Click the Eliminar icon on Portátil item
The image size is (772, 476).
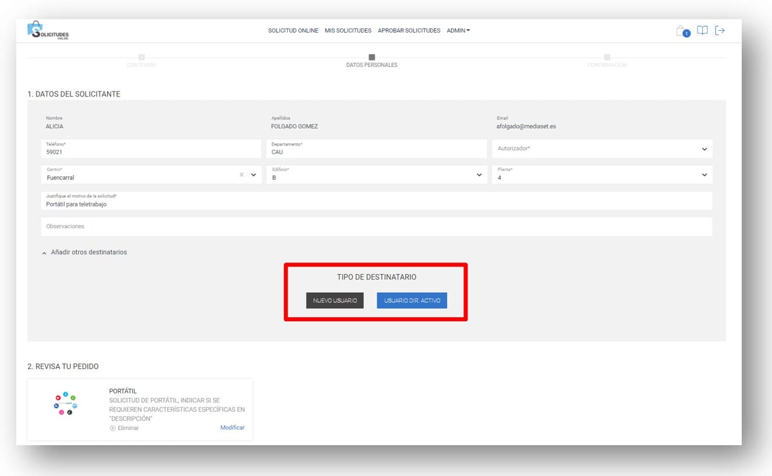(x=112, y=428)
